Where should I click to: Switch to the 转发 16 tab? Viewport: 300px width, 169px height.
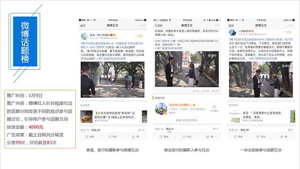(159, 129)
